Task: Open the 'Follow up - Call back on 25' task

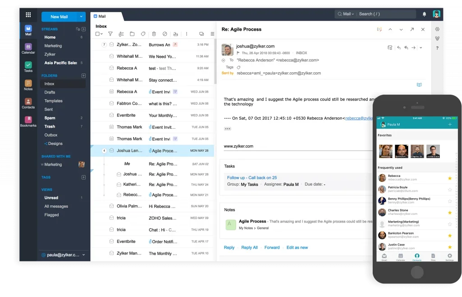Action: point(252,177)
